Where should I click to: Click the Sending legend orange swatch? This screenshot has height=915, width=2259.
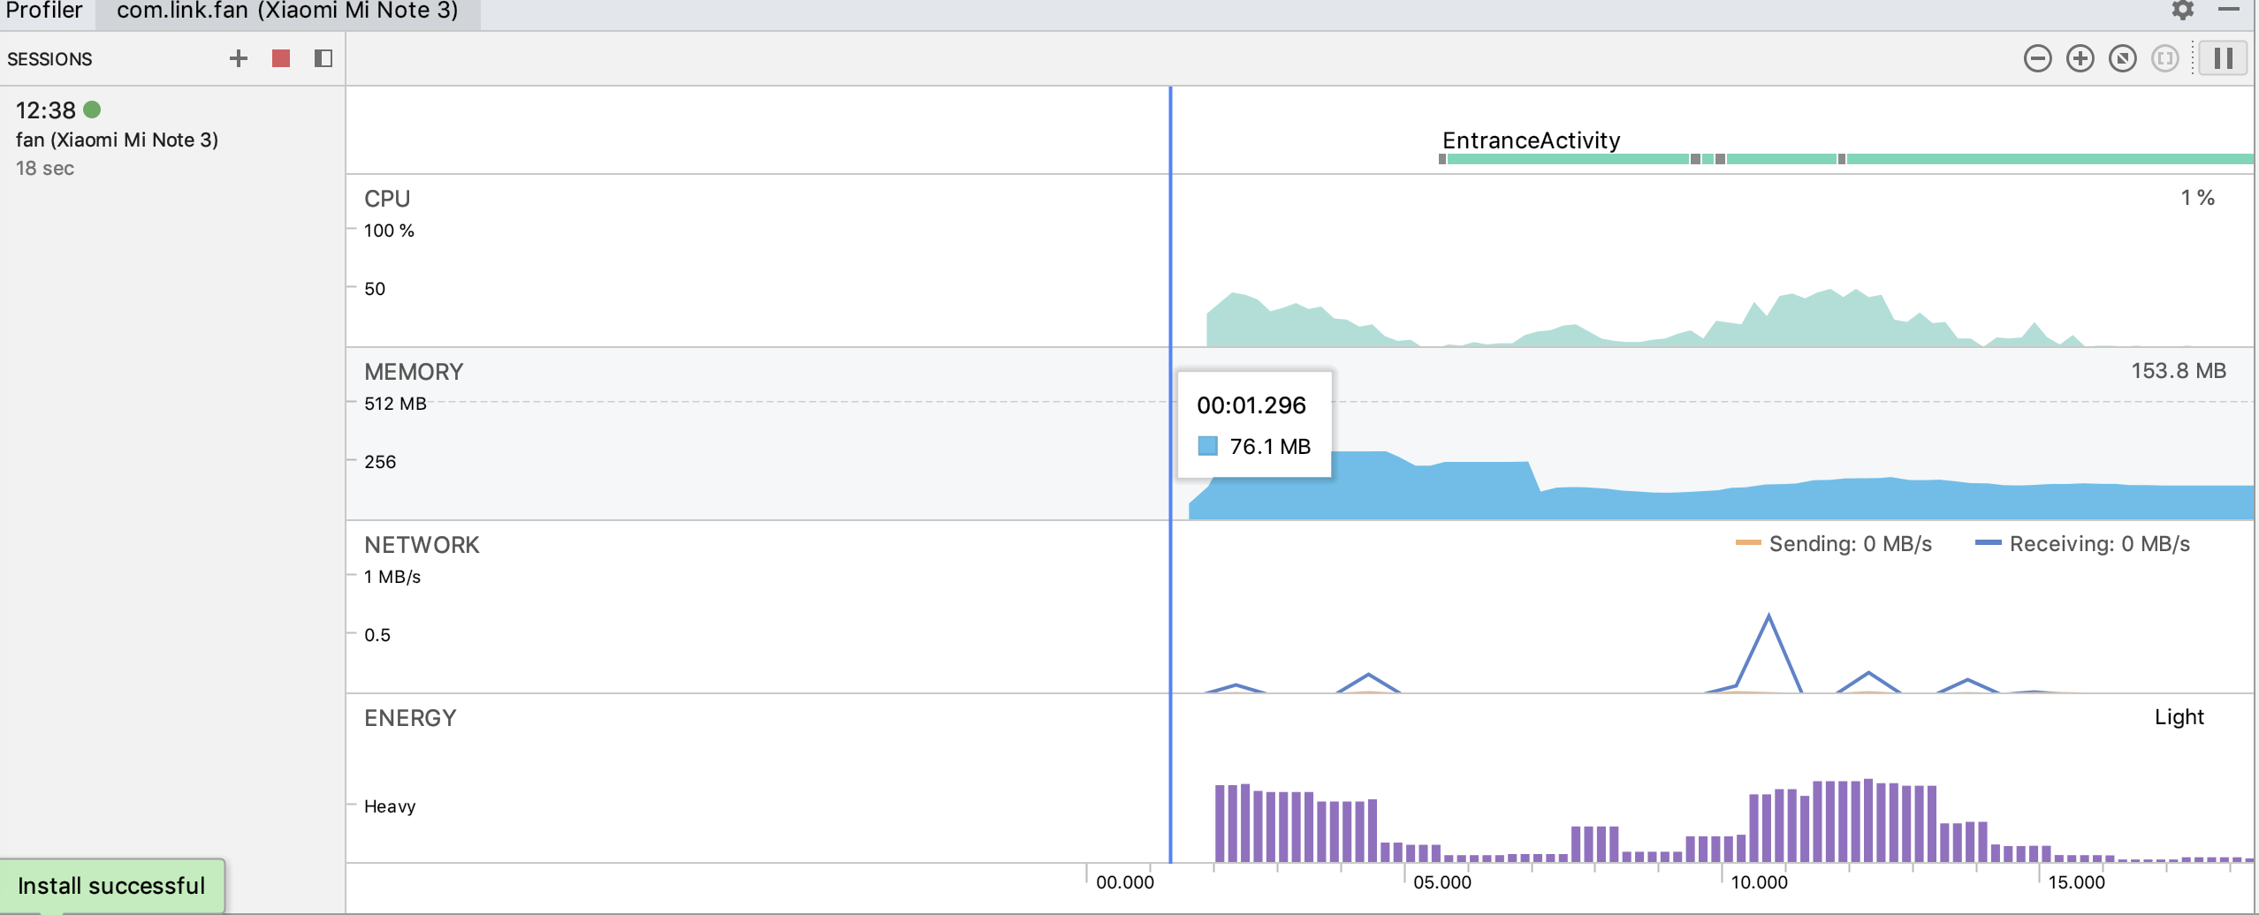(1748, 543)
